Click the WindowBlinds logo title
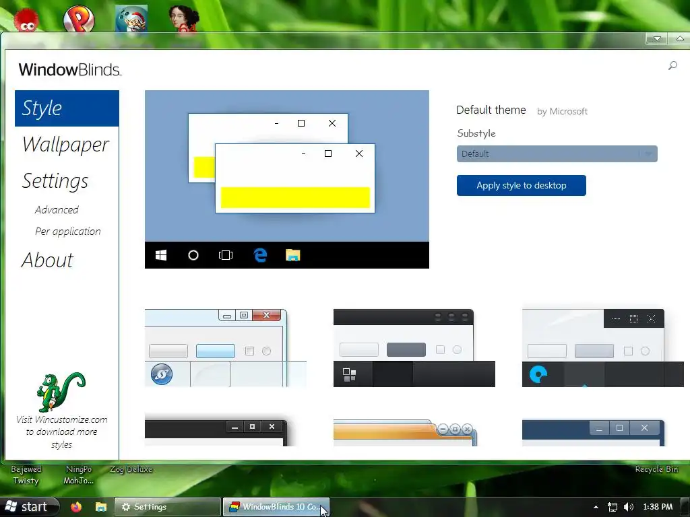Image resolution: width=690 pixels, height=517 pixels. tap(69, 69)
